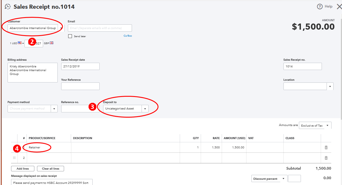Open Help using the question mark icon

point(320,6)
